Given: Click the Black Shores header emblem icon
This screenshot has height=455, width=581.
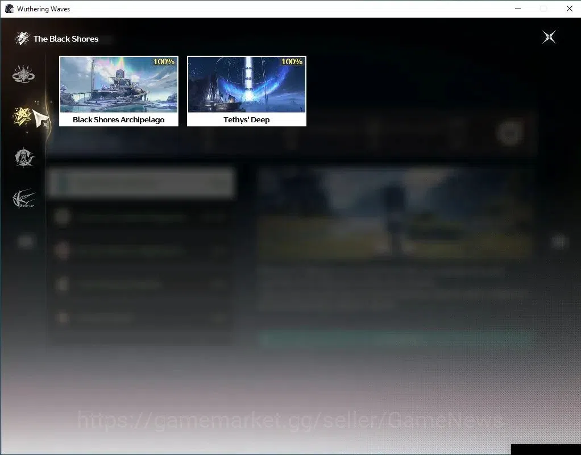Looking at the screenshot, I should click(22, 39).
